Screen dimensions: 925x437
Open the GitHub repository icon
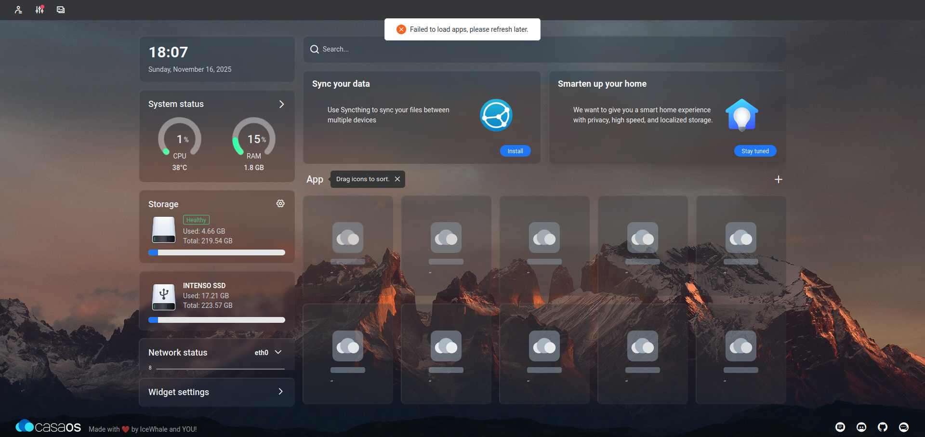[883, 427]
